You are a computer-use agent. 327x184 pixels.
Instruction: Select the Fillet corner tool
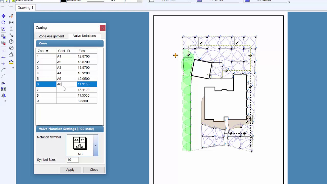pos(3,76)
